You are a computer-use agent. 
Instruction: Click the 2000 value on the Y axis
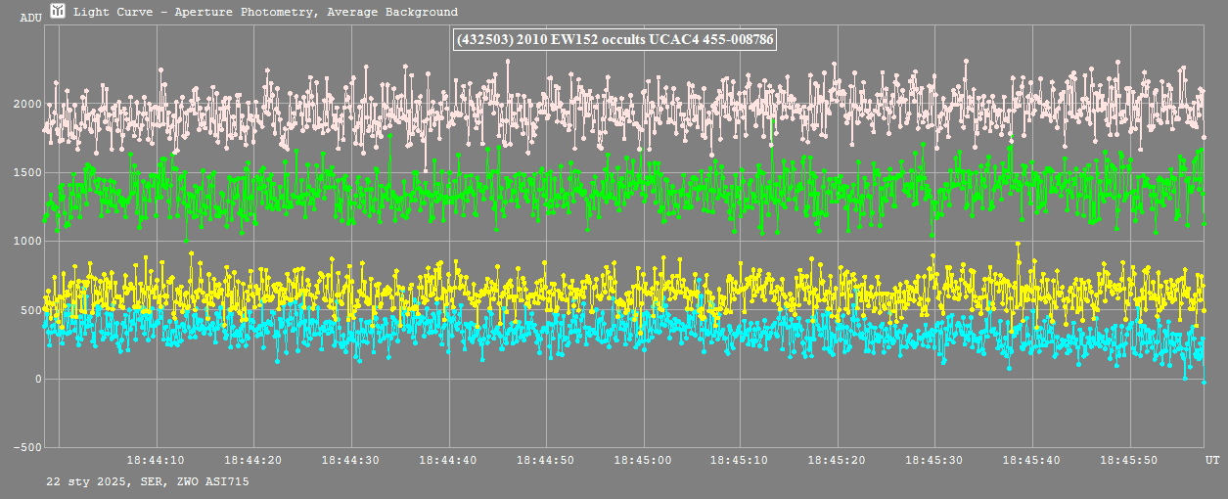coord(28,105)
